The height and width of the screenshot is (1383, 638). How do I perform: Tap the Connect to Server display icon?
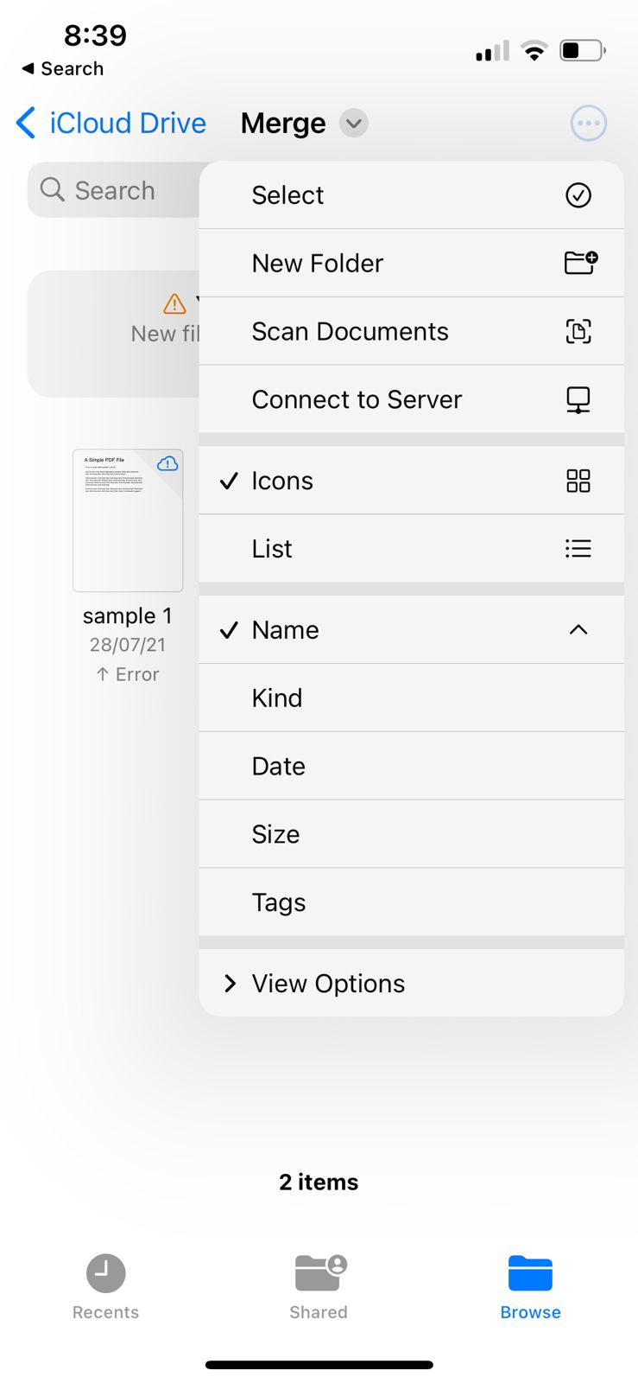578,399
